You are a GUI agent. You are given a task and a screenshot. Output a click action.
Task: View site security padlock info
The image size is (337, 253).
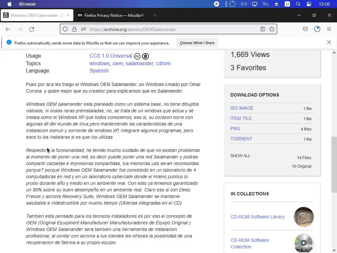[x=74, y=29]
